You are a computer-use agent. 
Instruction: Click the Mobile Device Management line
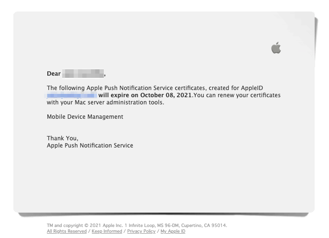(85, 117)
